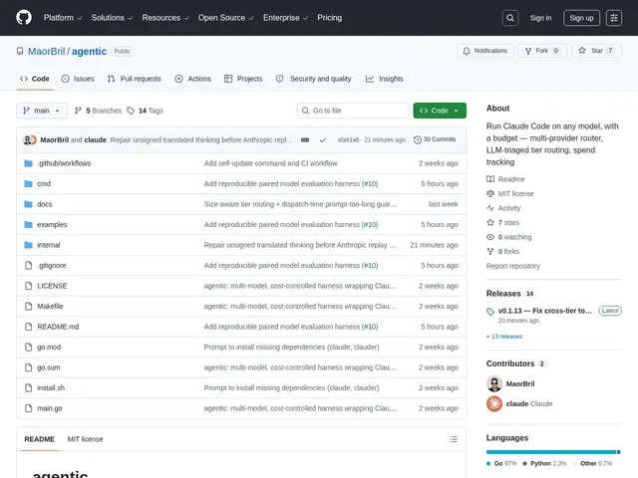Click the release tag icon beside v0.1.13
This screenshot has width=638, height=478.
[x=490, y=312]
